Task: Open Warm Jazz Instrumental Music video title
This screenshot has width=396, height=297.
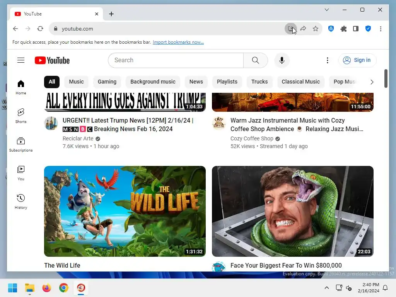Action: [x=297, y=125]
